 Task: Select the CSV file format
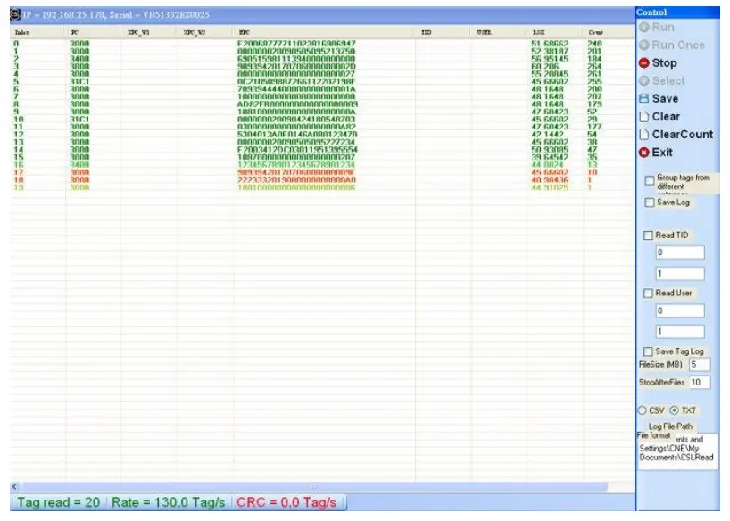[x=642, y=410]
